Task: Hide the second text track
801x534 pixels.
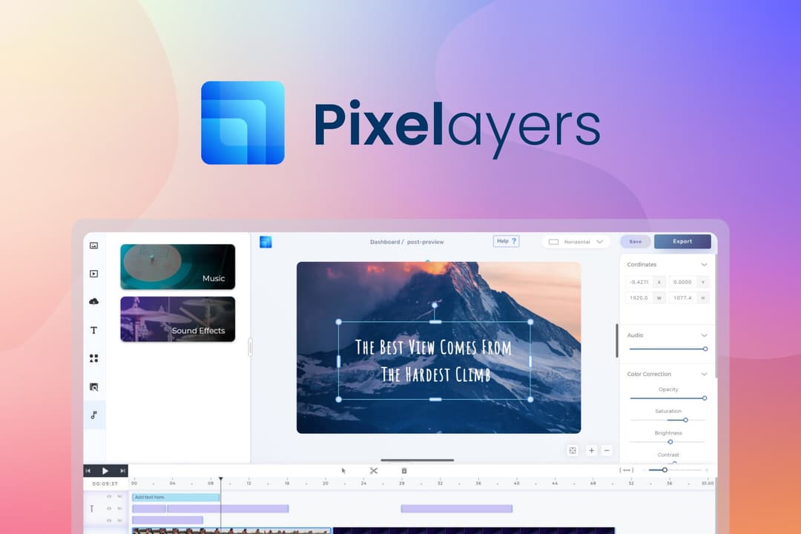Action: click(x=109, y=509)
